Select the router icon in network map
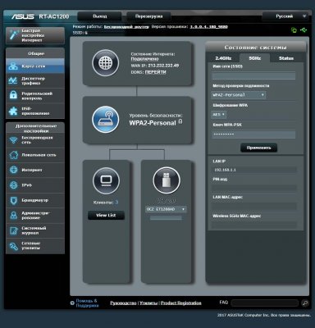The image size is (315, 328). [x=106, y=120]
